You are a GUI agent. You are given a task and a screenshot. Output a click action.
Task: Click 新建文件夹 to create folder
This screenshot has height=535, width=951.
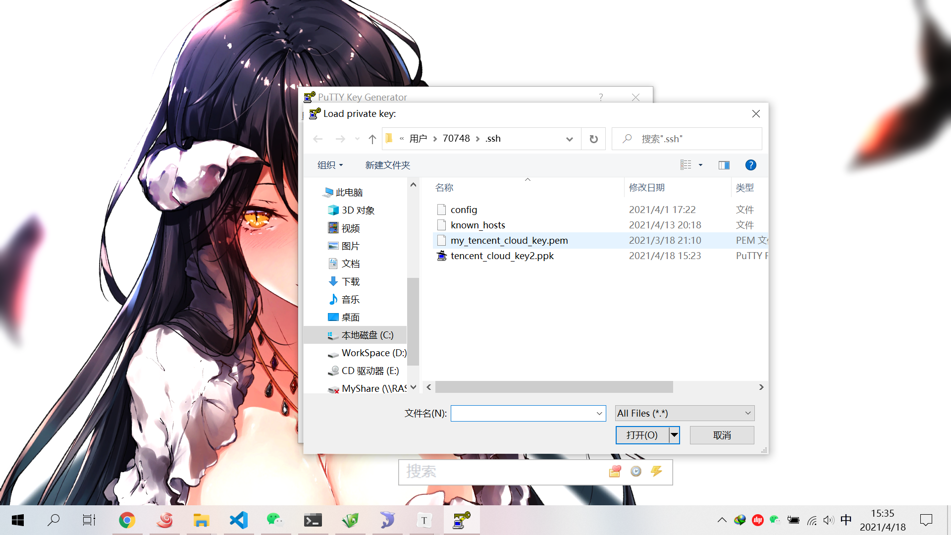pyautogui.click(x=387, y=165)
